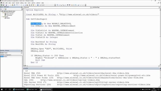This screenshot has height=91, width=161.
Task: Click Procedure View button below code pane
Action: (x=24, y=66)
